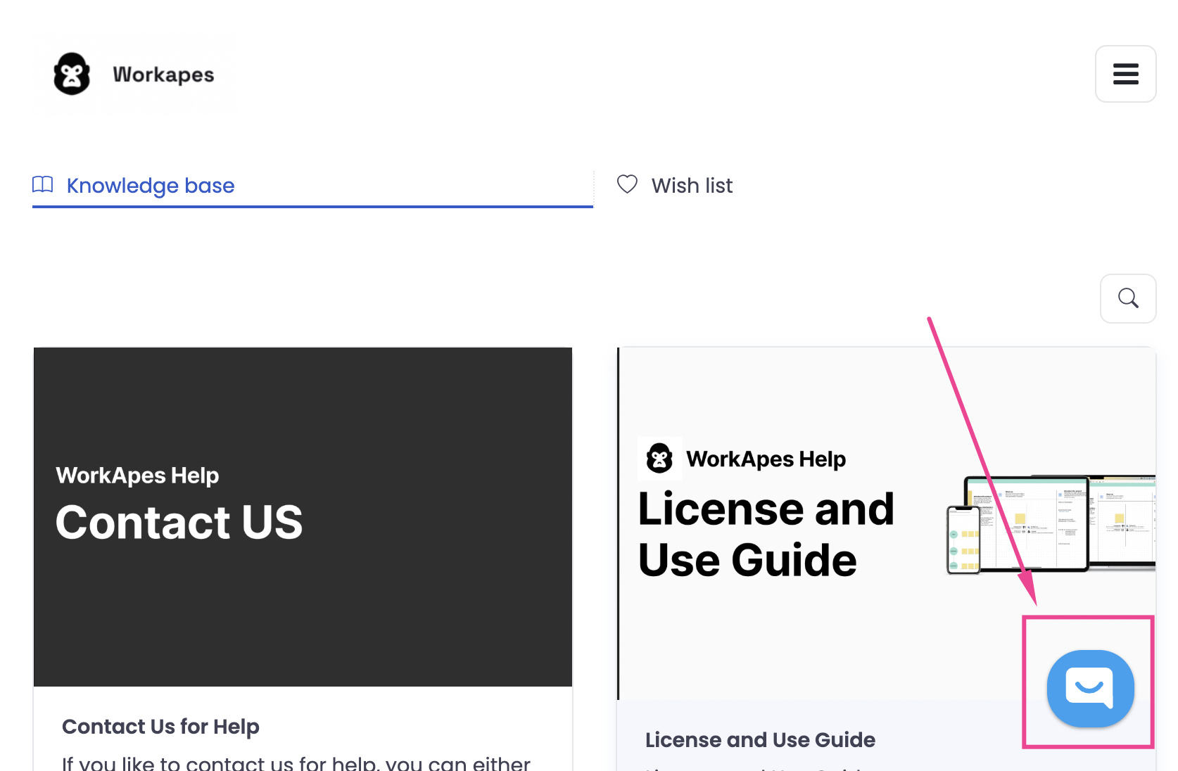The height and width of the screenshot is (771, 1178).
Task: Click the heart icon beside Wish list
Action: (627, 184)
